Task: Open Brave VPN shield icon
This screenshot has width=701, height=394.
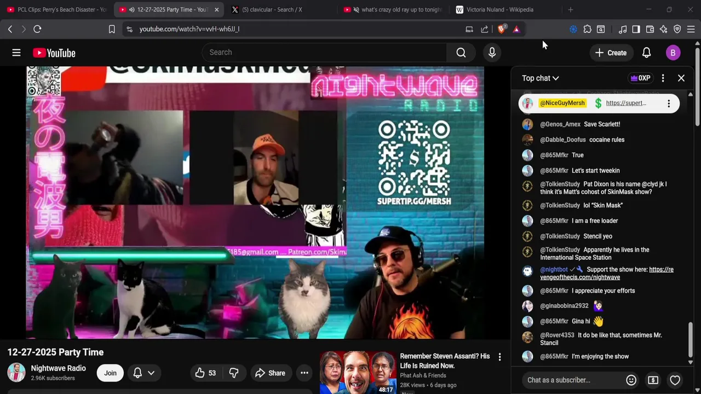Action: tap(677, 29)
